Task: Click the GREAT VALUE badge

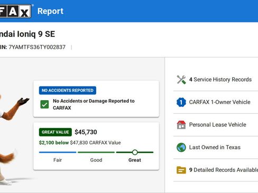Action: (x=56, y=132)
